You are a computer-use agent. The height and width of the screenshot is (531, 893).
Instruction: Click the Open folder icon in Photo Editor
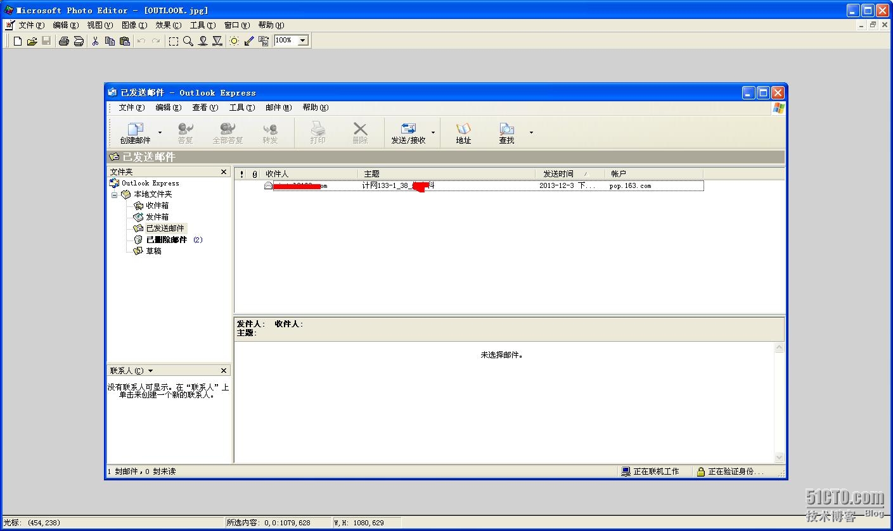click(32, 41)
